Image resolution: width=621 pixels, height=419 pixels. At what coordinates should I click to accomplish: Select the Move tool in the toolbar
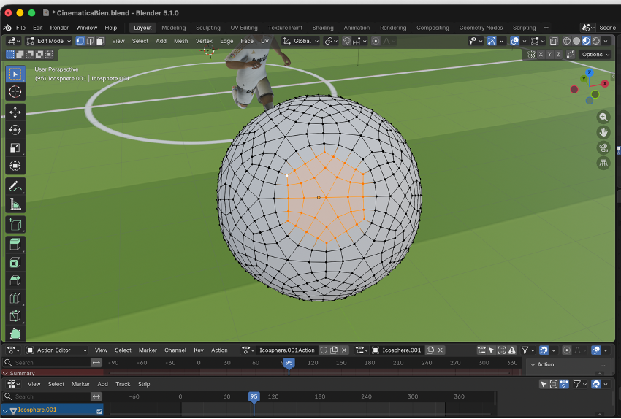15,112
